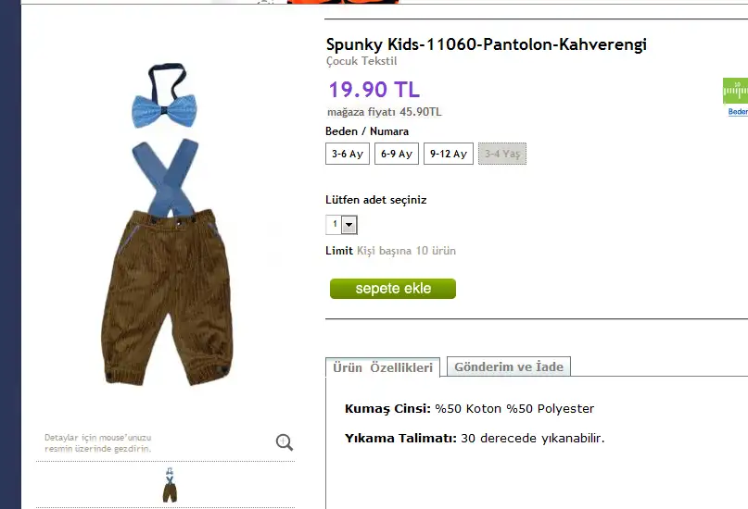Pick the 9-12 Ay size option
The height and width of the screenshot is (509, 748).
click(x=449, y=154)
